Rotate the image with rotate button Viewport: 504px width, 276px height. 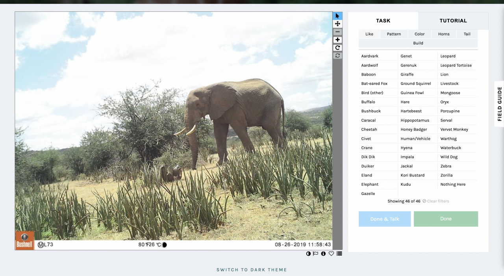point(337,48)
